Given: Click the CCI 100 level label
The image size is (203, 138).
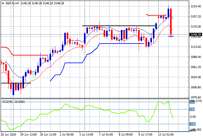Looking at the screenshot, I should [192, 109].
